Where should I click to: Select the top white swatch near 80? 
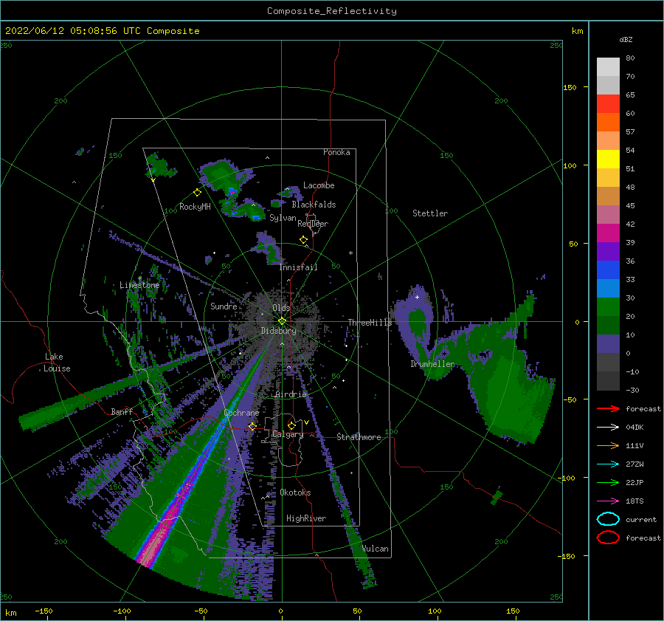[x=608, y=67]
